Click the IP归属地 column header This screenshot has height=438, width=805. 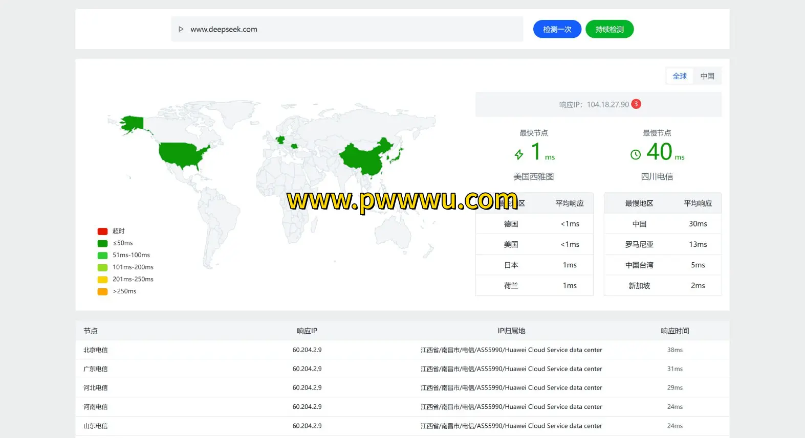point(511,331)
